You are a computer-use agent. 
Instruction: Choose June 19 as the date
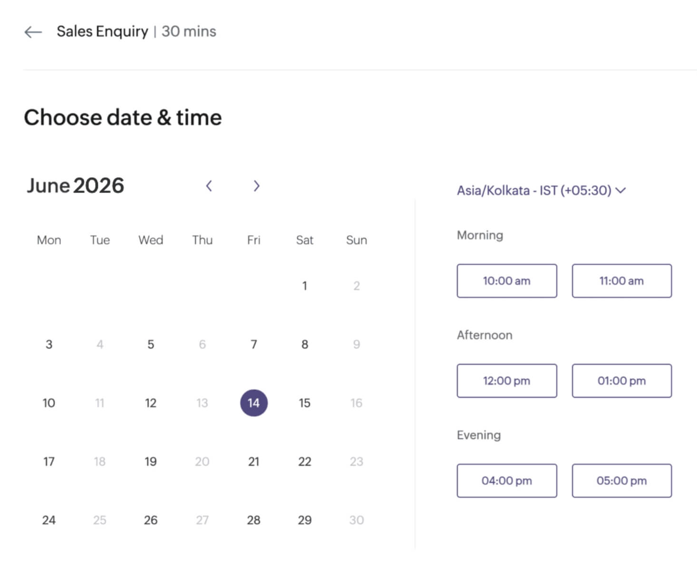point(151,462)
